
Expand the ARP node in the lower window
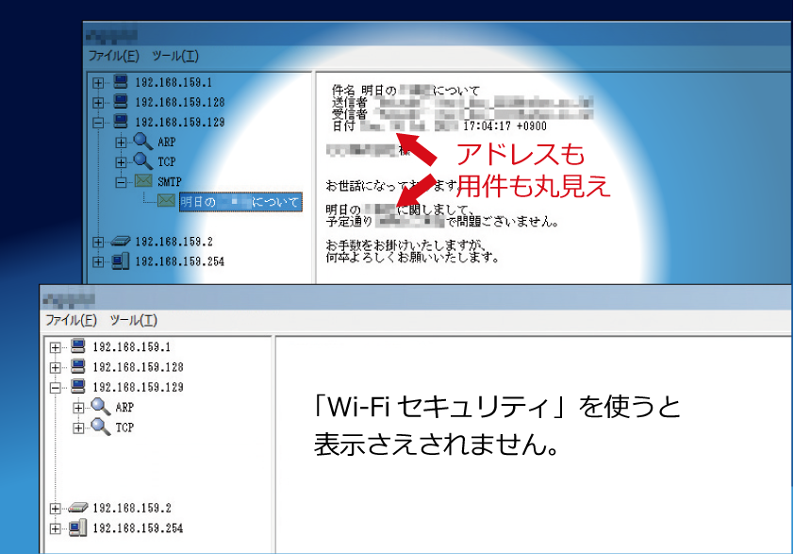78,408
